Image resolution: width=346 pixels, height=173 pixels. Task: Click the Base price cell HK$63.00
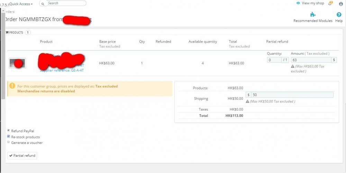pos(107,63)
